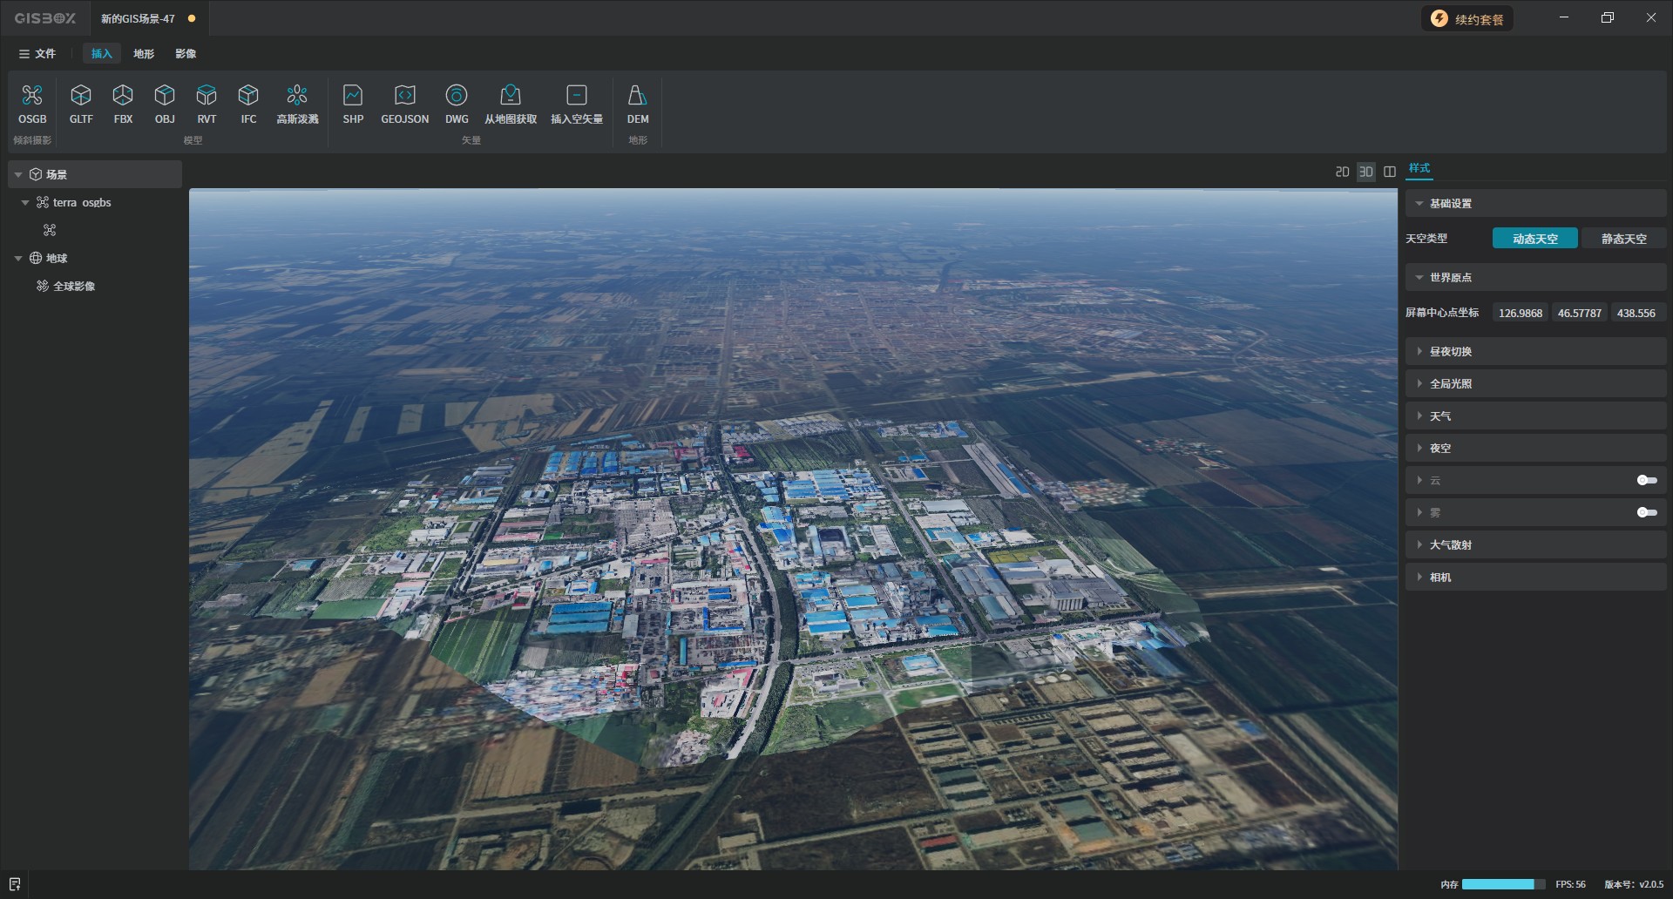The height and width of the screenshot is (899, 1673).
Task: Expand the 大气散射 section
Action: pyautogui.click(x=1450, y=544)
